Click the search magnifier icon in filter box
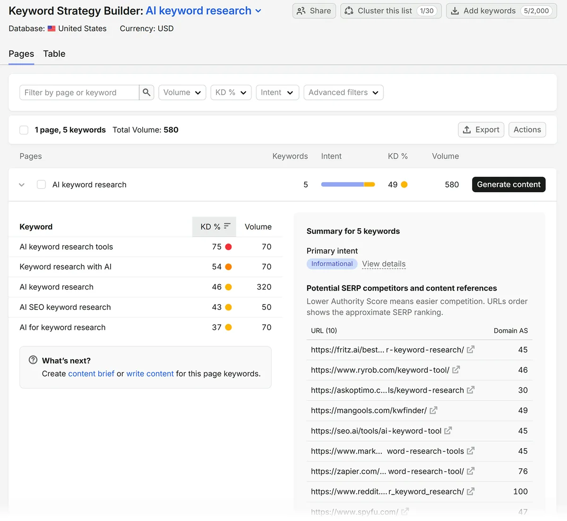567x521 pixels. pos(146,92)
